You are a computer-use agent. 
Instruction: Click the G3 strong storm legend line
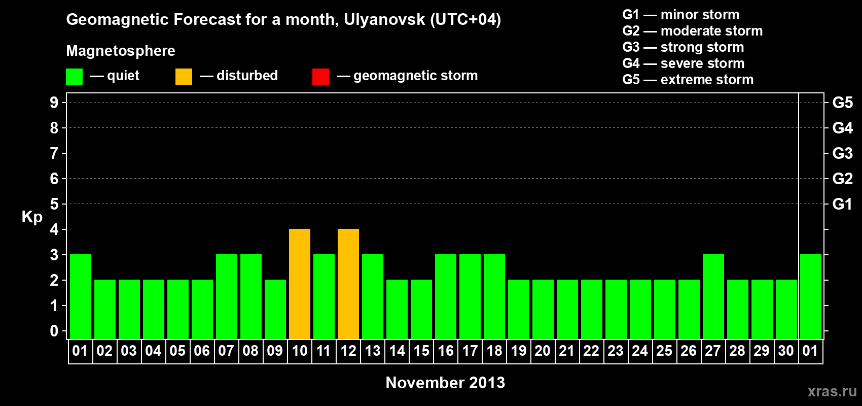tap(683, 47)
